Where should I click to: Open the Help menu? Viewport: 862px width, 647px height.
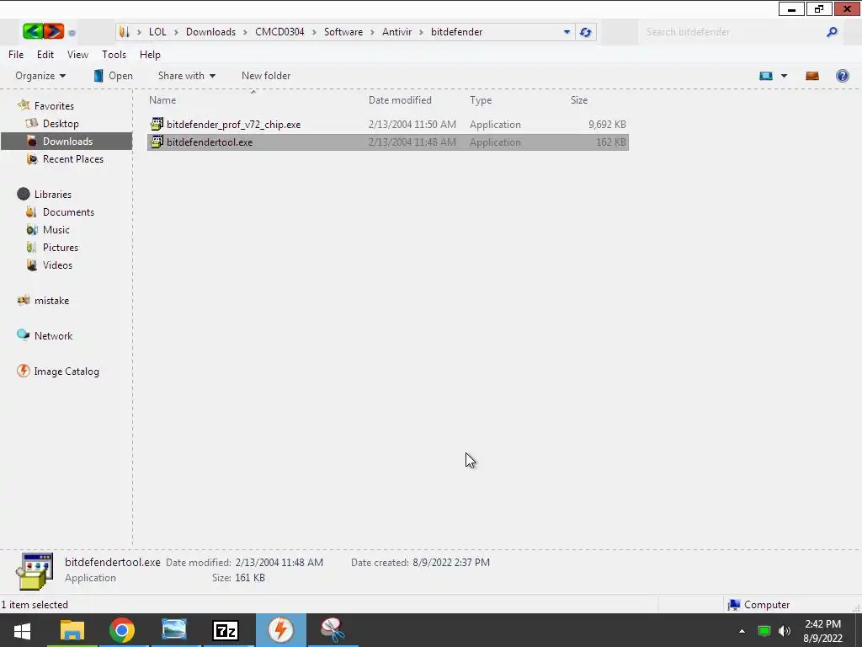(x=150, y=55)
